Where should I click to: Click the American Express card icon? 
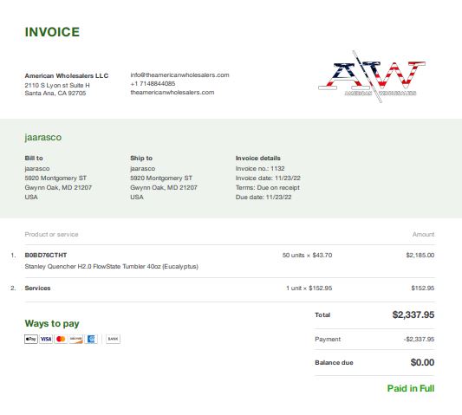click(x=91, y=339)
